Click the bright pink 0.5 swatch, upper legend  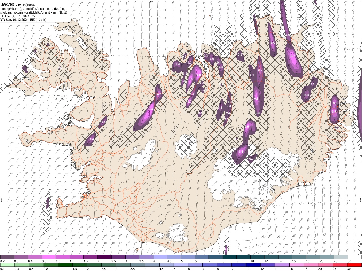click(49, 257)
